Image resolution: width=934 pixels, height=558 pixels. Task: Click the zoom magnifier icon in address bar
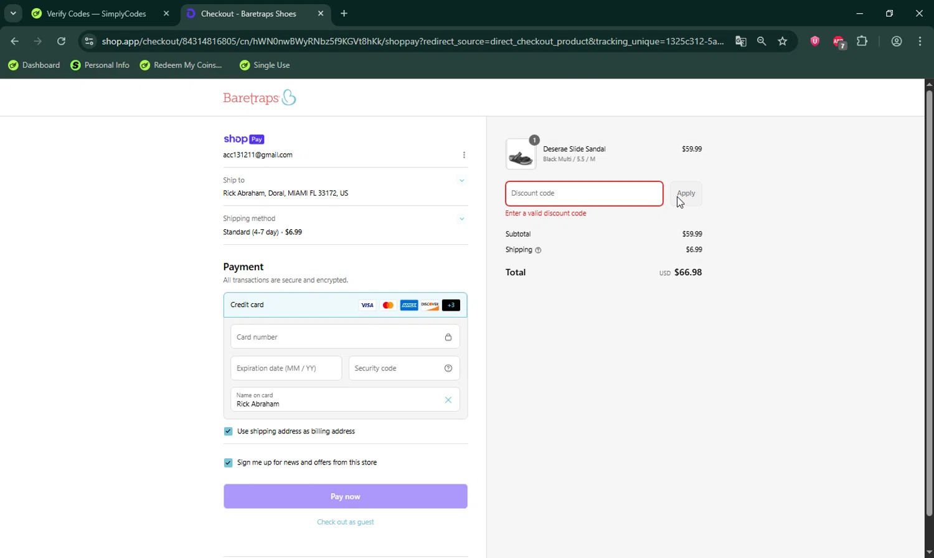(762, 41)
